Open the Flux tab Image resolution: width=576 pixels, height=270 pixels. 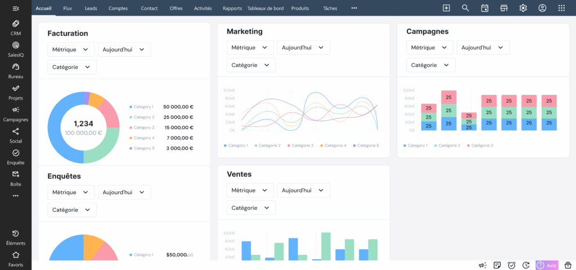coord(67,8)
